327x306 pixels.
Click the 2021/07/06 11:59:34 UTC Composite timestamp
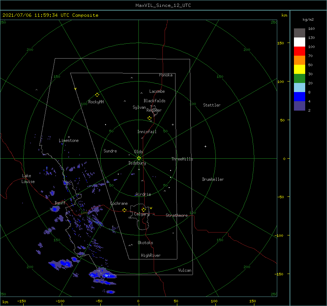point(50,15)
